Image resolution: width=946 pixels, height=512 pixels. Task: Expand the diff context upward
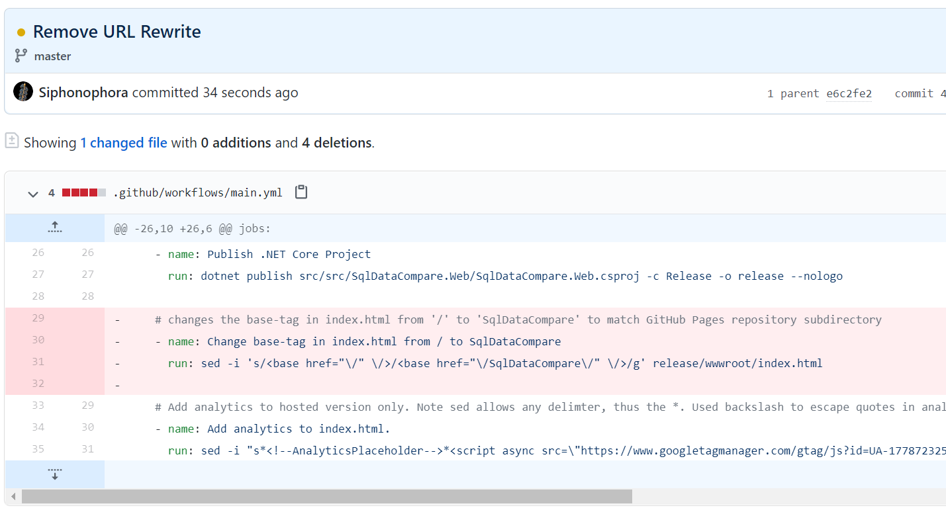pyautogui.click(x=55, y=228)
